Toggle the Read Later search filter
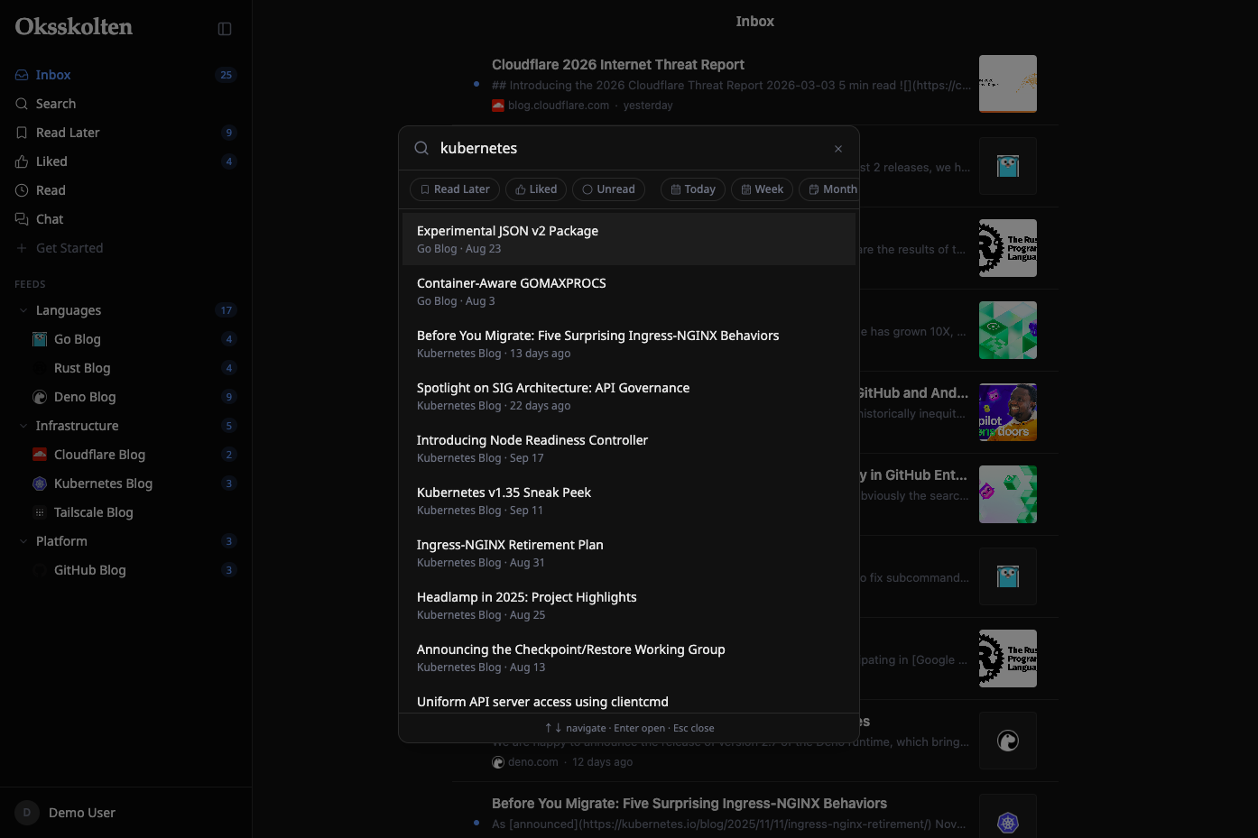This screenshot has width=1258, height=838. [455, 189]
